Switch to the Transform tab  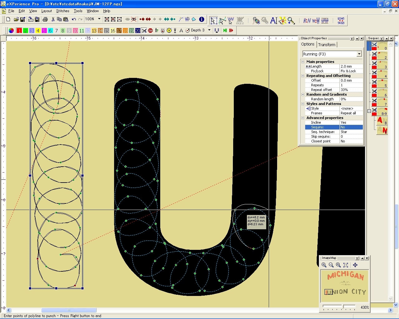327,45
